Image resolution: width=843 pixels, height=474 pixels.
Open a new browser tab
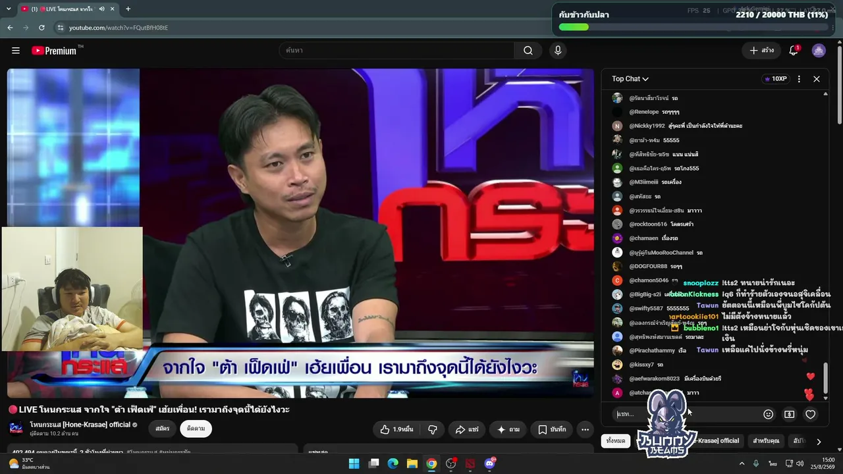[128, 9]
